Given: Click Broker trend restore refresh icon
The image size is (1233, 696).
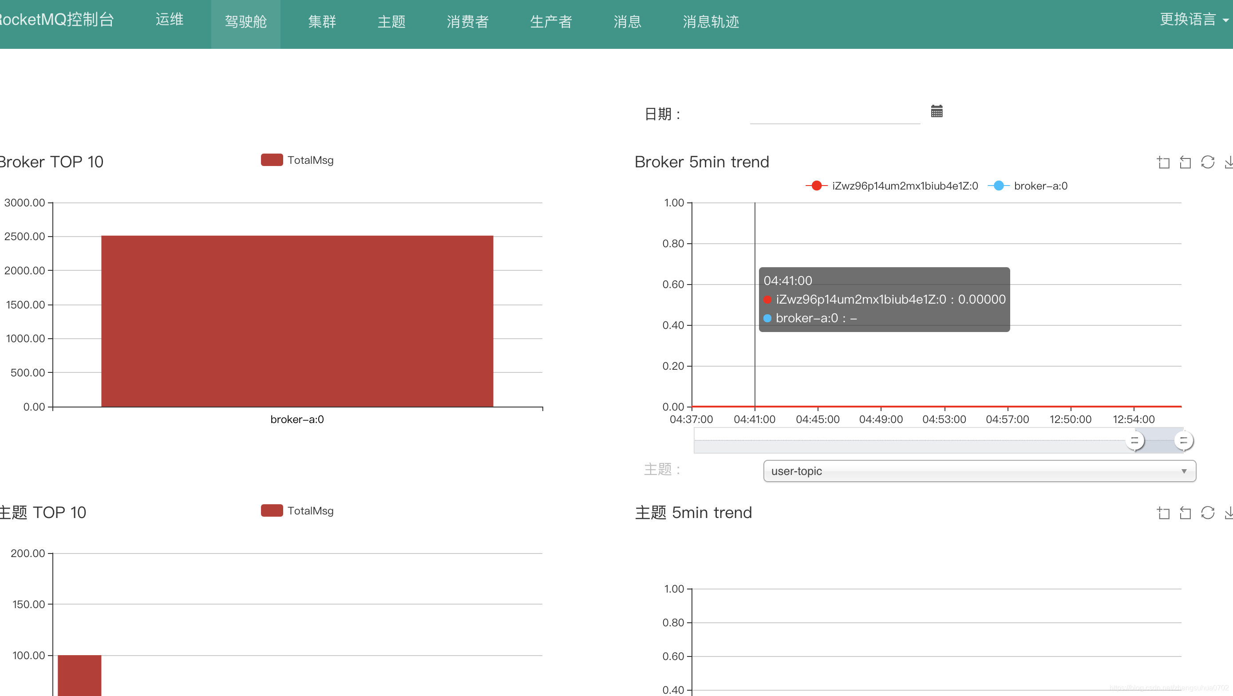Looking at the screenshot, I should (x=1207, y=162).
